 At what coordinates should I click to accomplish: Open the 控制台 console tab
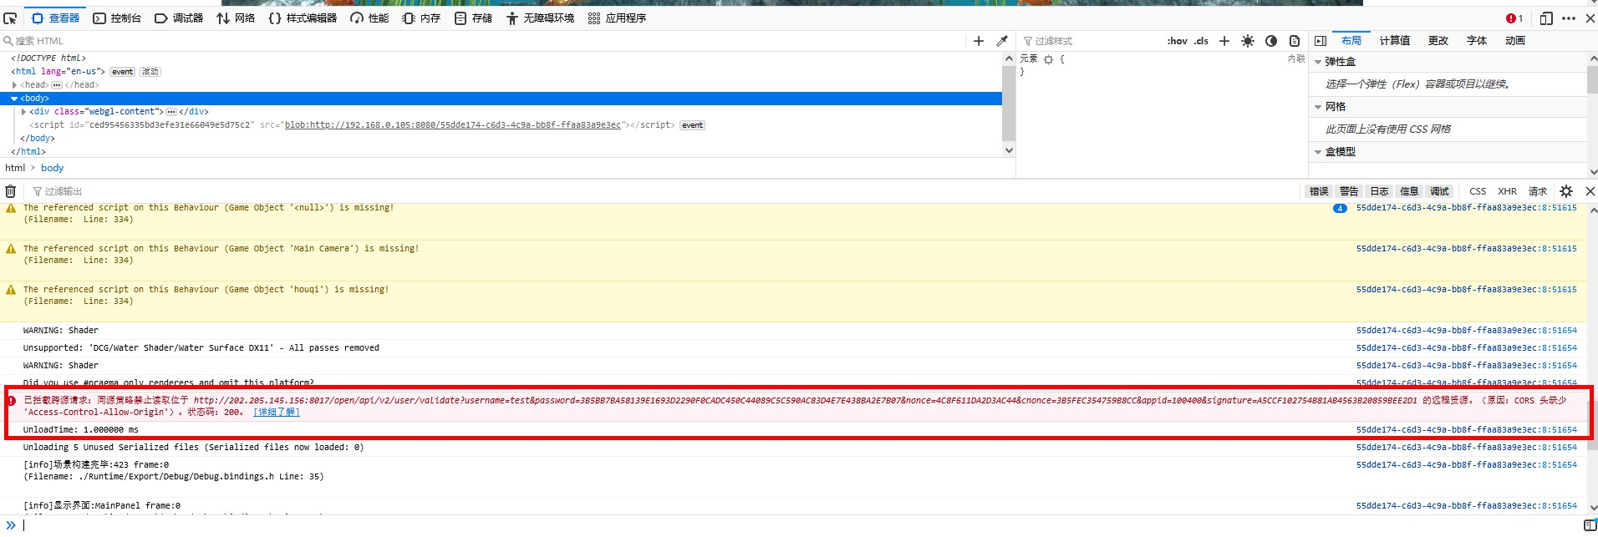(x=117, y=18)
